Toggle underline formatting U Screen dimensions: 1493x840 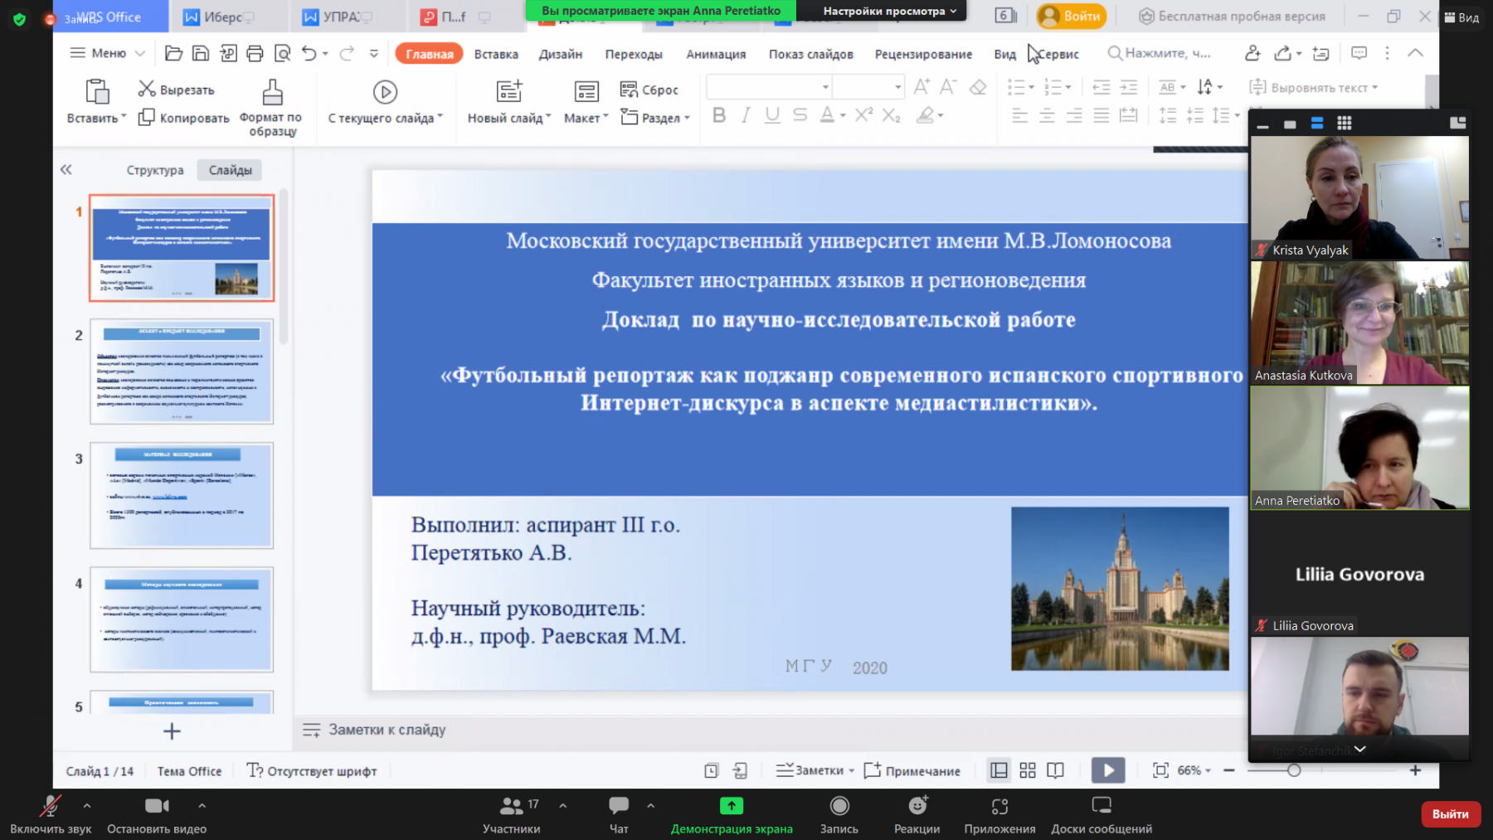pos(772,115)
